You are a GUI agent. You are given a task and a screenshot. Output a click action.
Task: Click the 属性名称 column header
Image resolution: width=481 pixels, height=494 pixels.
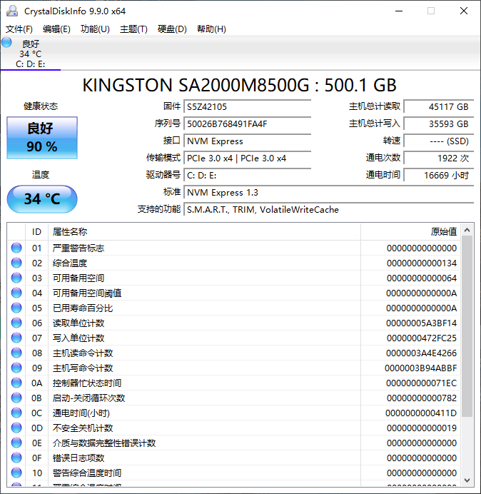click(x=204, y=232)
